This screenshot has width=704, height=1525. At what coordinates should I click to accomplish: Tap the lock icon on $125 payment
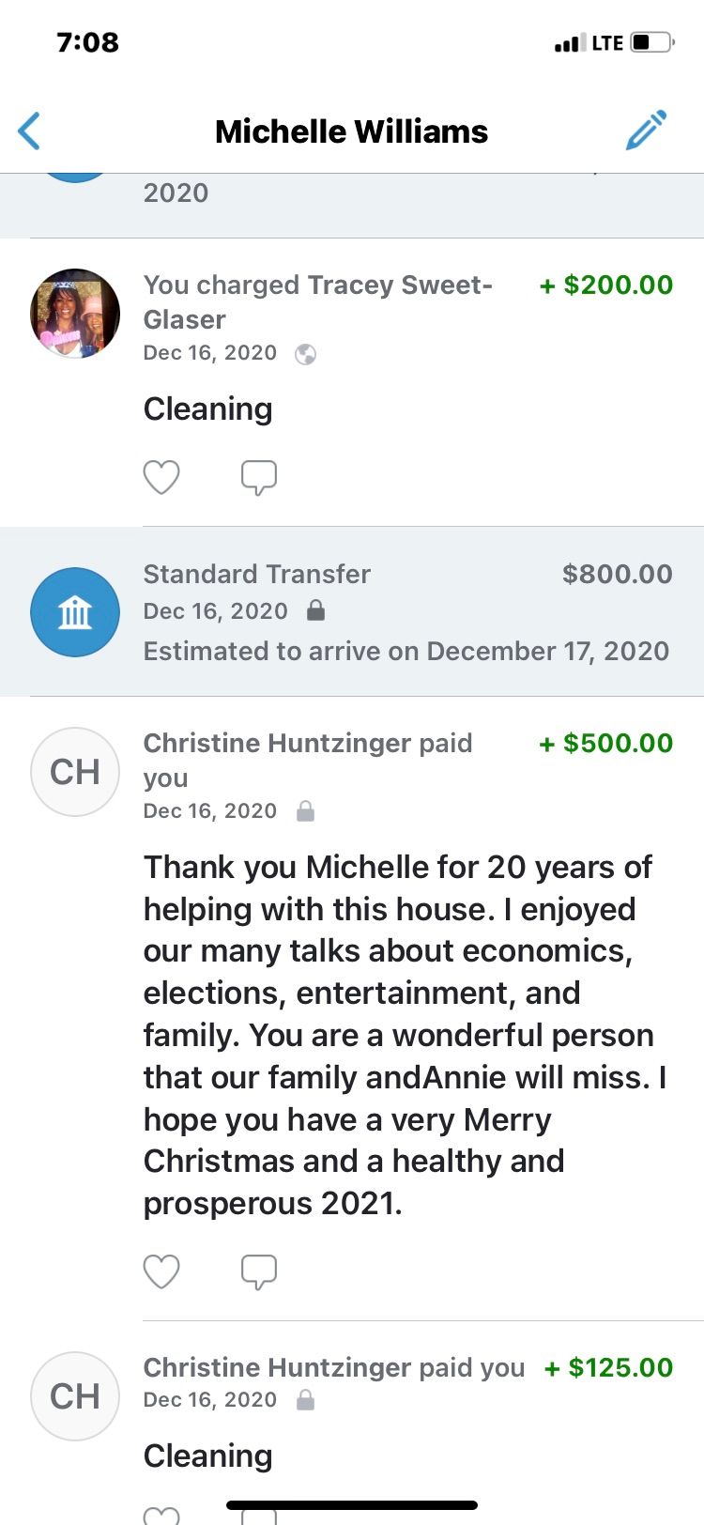point(305,1400)
